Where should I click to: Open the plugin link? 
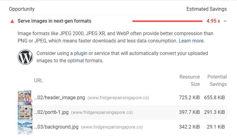click(80, 53)
